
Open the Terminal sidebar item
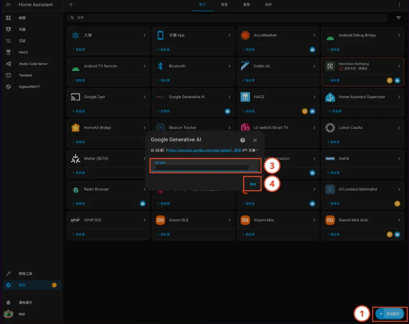click(25, 75)
